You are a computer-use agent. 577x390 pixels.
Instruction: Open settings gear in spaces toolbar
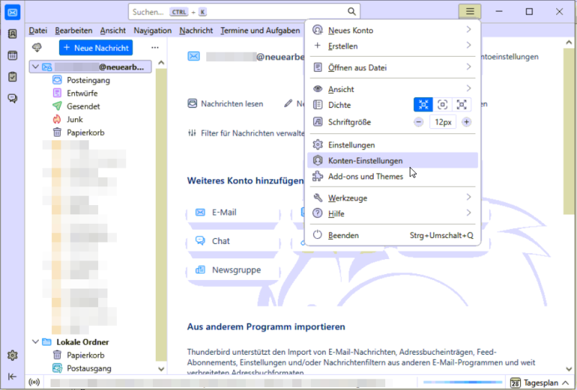click(12, 355)
